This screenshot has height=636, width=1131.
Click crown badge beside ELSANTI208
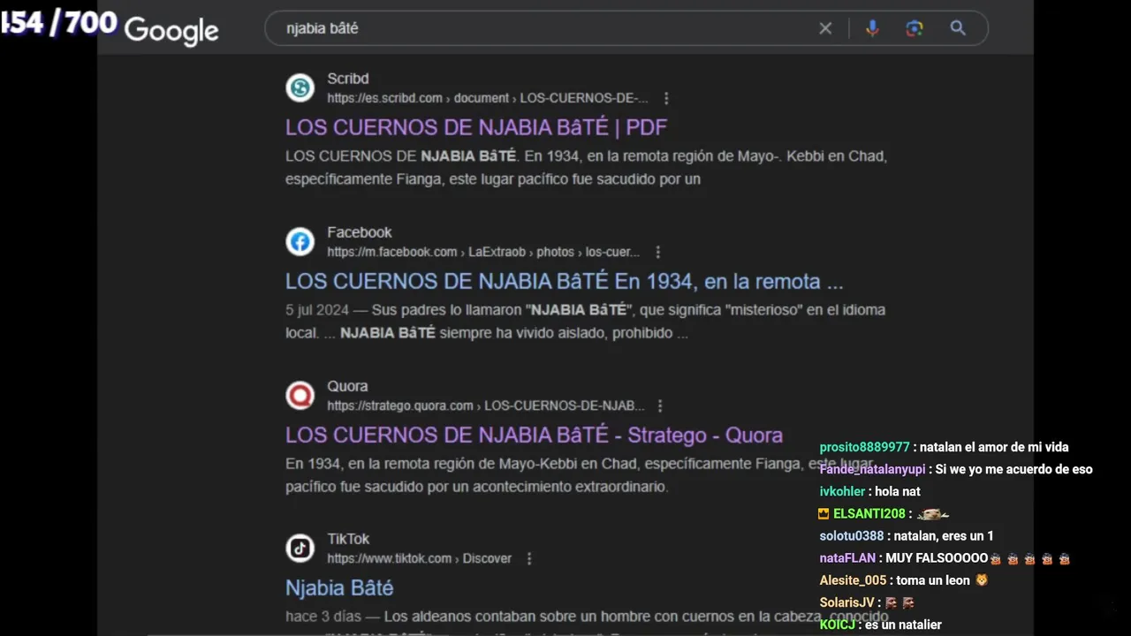point(824,513)
